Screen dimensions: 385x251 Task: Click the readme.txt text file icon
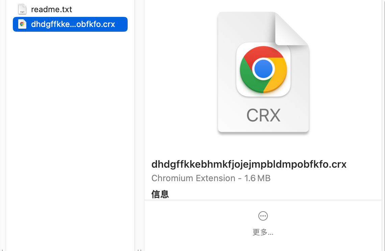point(22,9)
